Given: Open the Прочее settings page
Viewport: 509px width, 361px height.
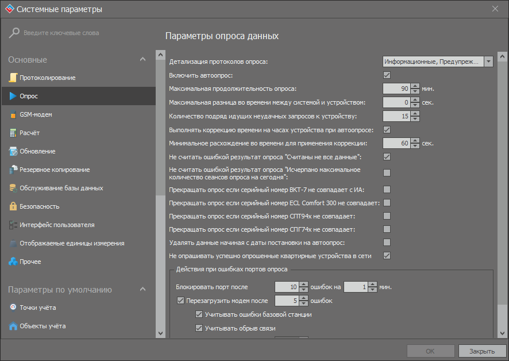Looking at the screenshot, I should [x=30, y=262].
